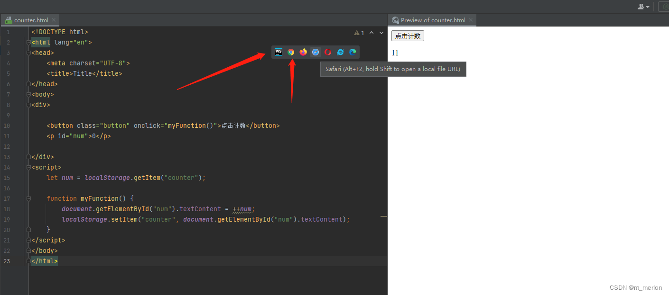This screenshot has width=669, height=295.
Task: Click the user account icon at top right
Action: (643, 7)
